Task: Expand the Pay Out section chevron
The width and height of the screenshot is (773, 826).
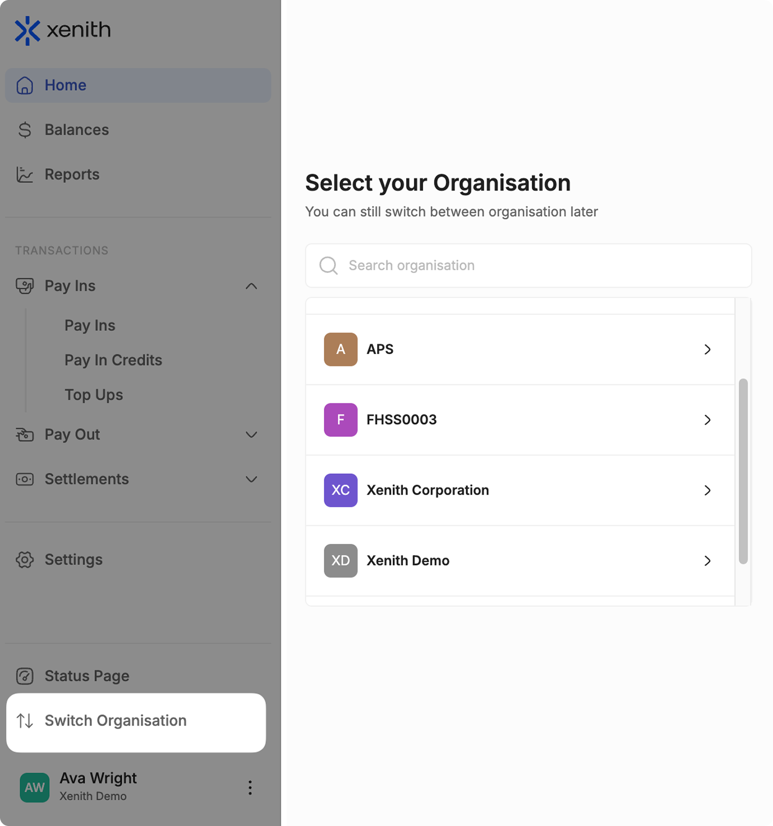Action: pyautogui.click(x=251, y=435)
